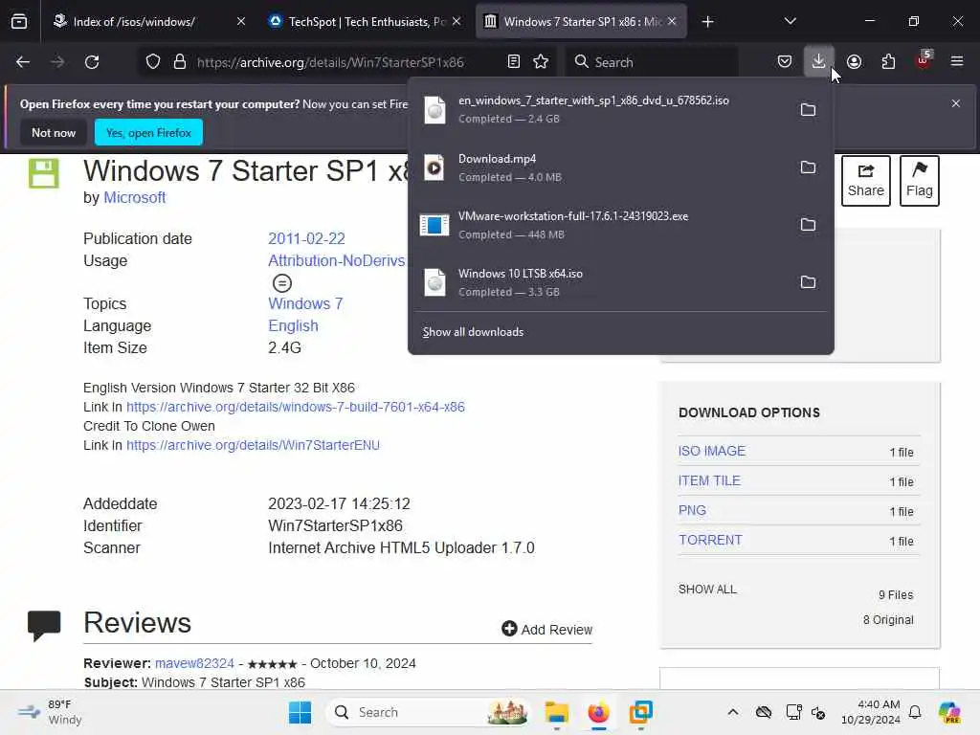This screenshot has height=735, width=980.
Task: Open the Firefox account icon
Action: point(854,62)
